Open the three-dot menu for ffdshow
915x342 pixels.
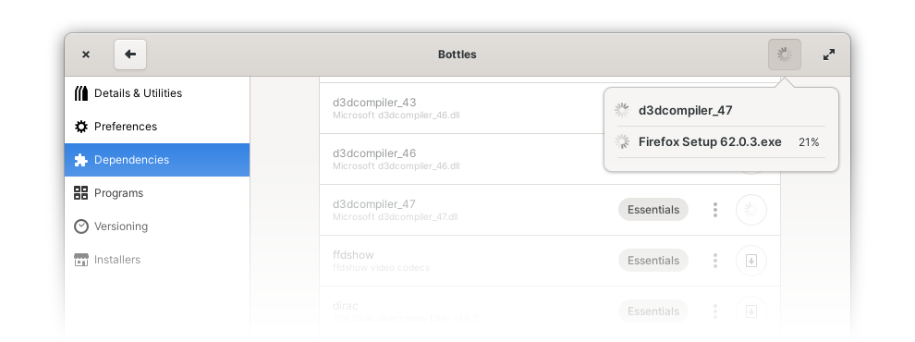(x=715, y=261)
